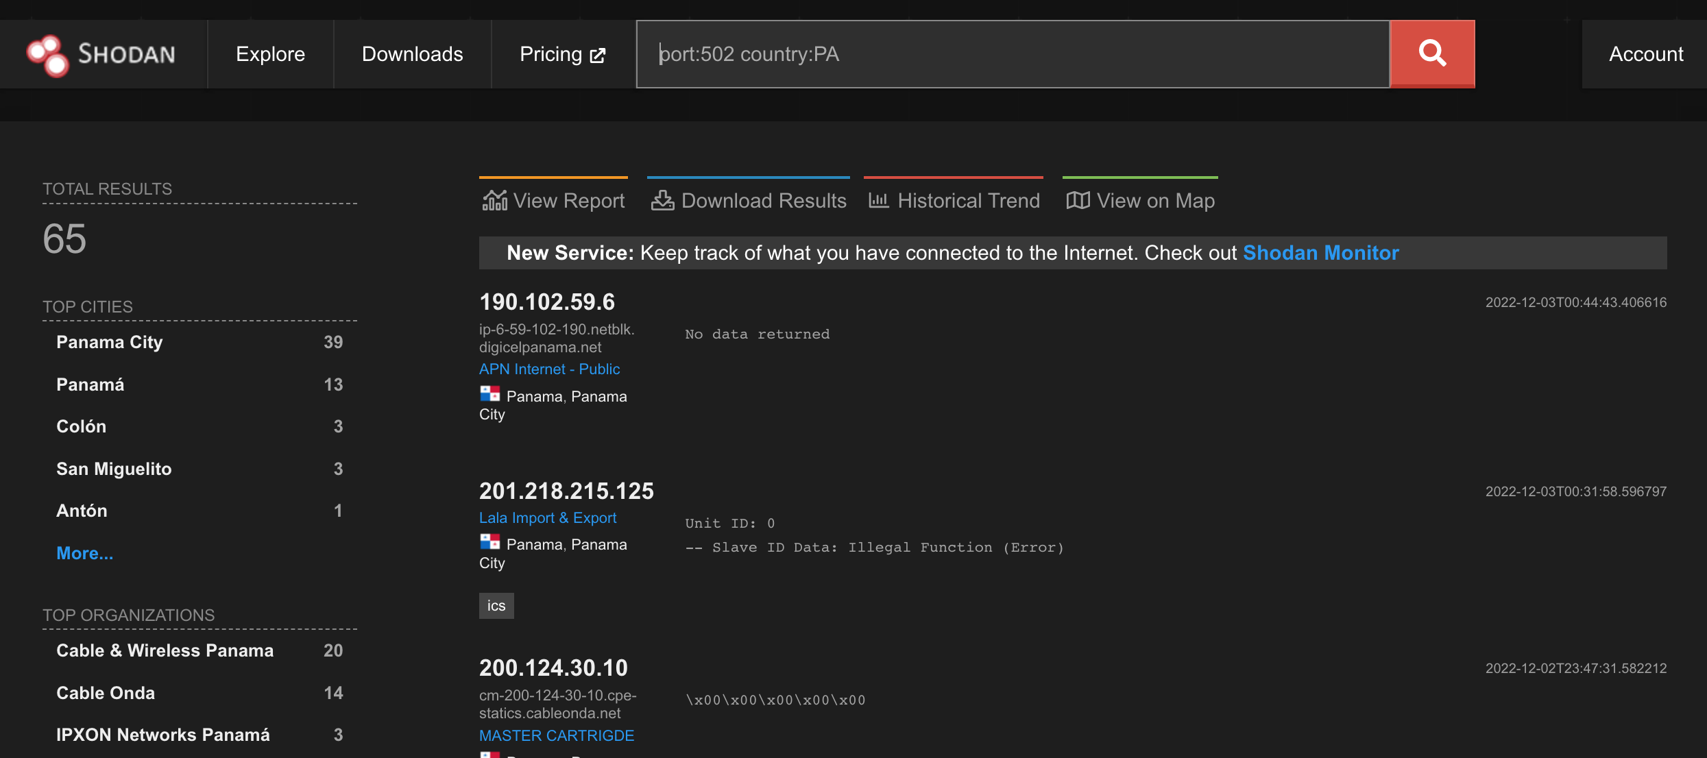Viewport: 1707px width, 758px height.
Task: Click the Panama flag under 190.102.59.6
Action: pyautogui.click(x=489, y=394)
